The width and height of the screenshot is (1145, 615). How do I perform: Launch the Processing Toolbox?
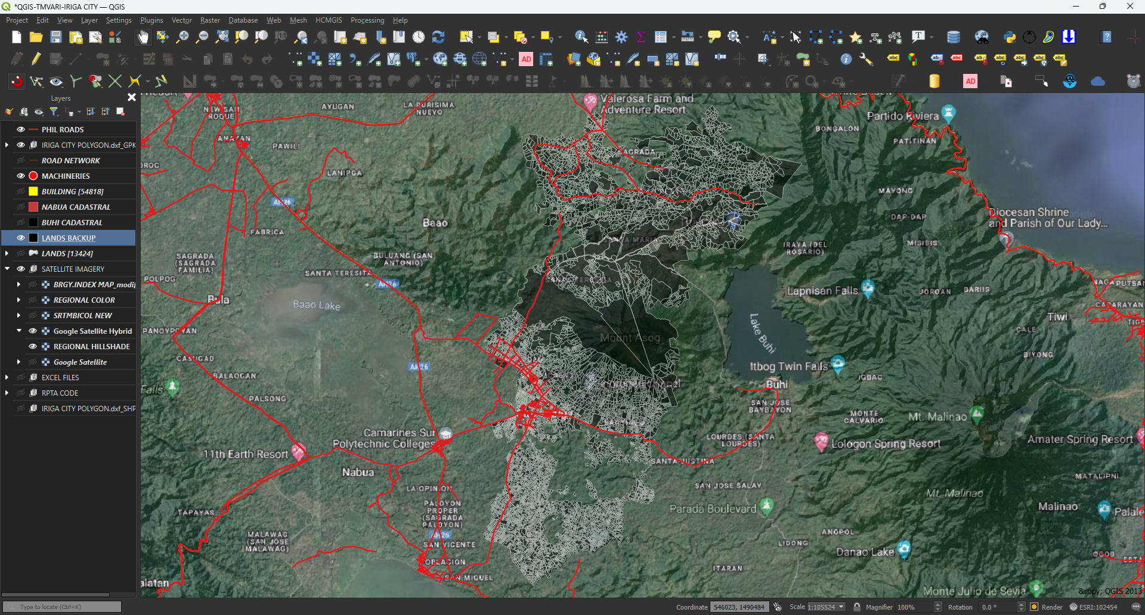(622, 37)
